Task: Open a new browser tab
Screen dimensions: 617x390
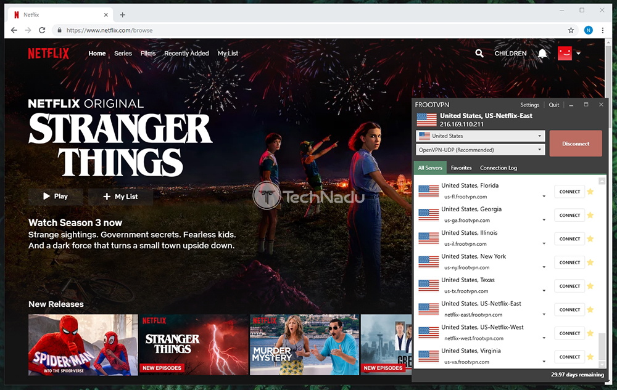Action: point(122,15)
